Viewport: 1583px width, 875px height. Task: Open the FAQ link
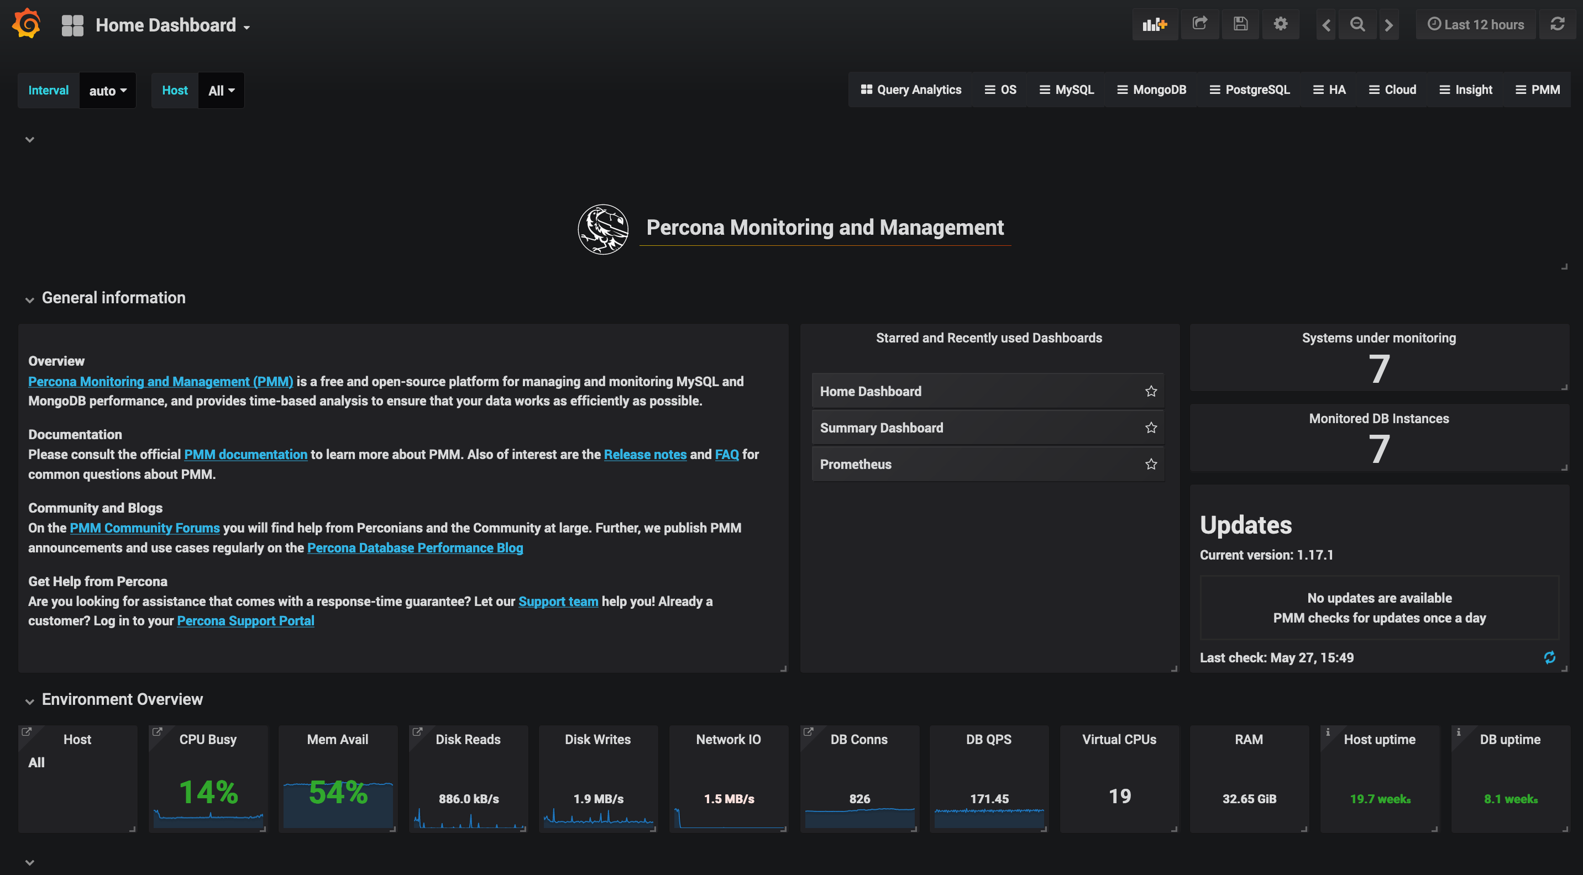coord(727,455)
